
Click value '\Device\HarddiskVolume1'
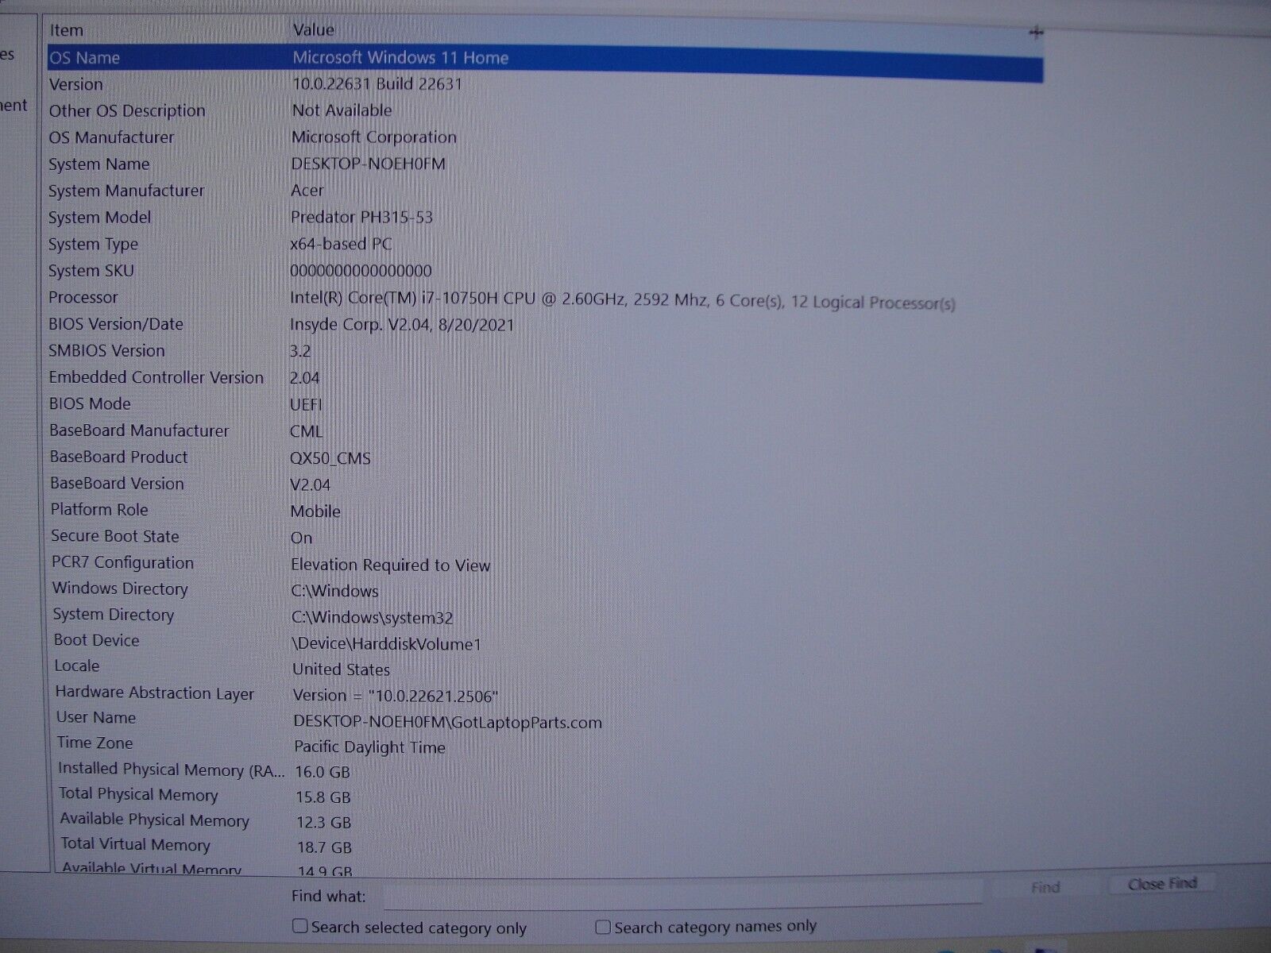[387, 643]
